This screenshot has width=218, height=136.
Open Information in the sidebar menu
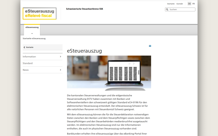[43, 57]
